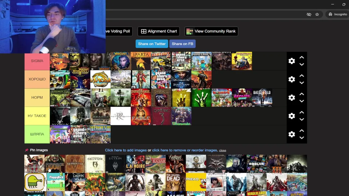
Task: Select Need for Speed Underground 2 cover
Action: (x=60, y=79)
